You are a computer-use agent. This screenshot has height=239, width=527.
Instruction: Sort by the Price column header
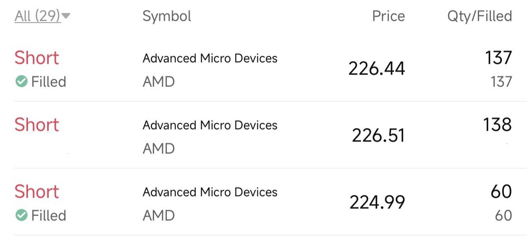pyautogui.click(x=388, y=16)
